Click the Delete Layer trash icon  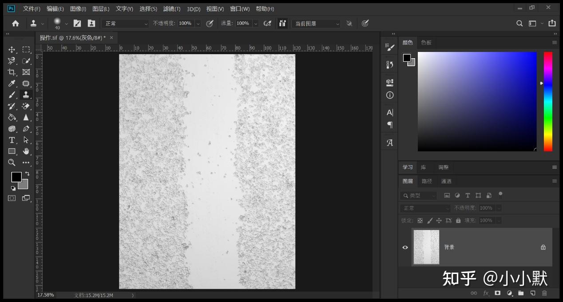point(544,293)
